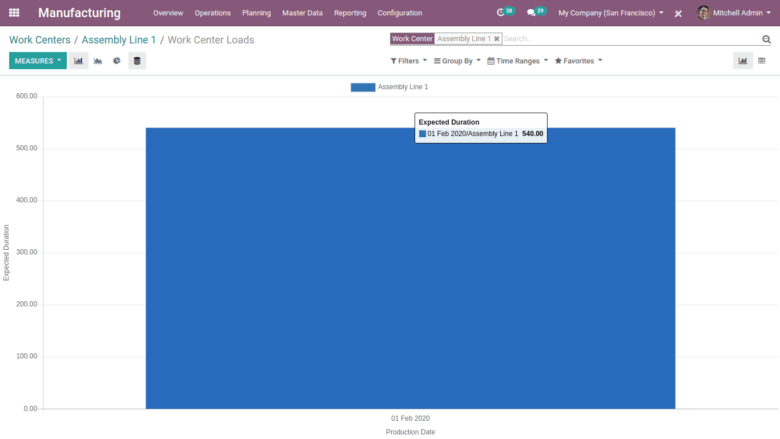Go to the Work Centers breadcrumb
This screenshot has width=780, height=439.
(x=40, y=39)
